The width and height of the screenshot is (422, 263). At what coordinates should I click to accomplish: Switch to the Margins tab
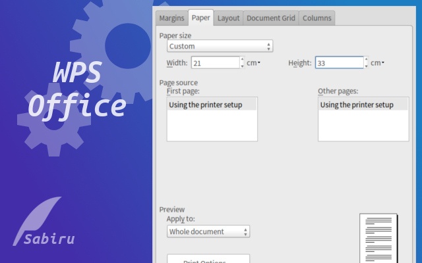(171, 18)
